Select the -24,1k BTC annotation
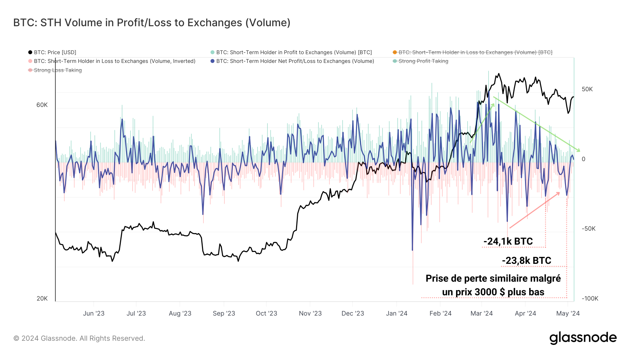 coord(508,241)
